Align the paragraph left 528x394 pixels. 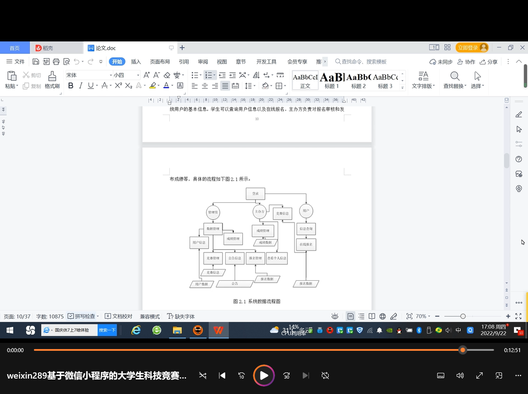[195, 86]
